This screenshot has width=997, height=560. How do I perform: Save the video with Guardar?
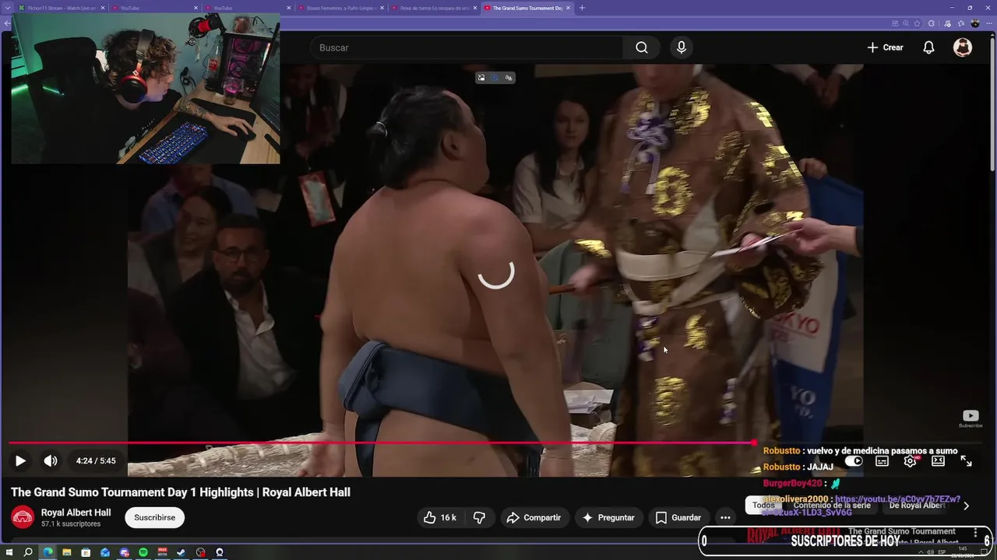(678, 517)
